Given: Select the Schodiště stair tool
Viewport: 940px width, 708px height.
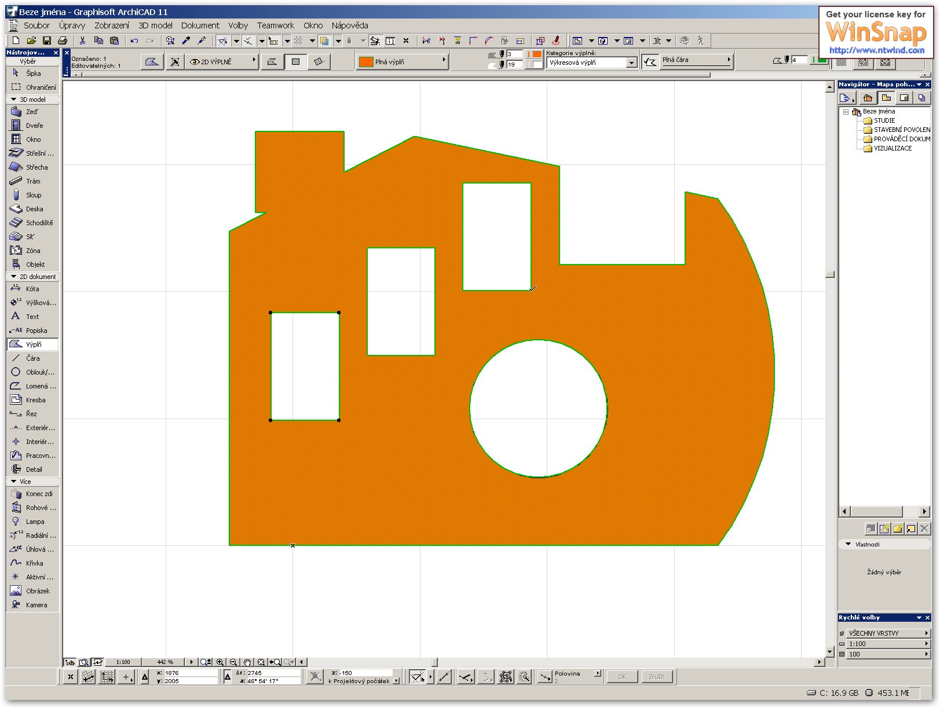Looking at the screenshot, I should click(32, 223).
